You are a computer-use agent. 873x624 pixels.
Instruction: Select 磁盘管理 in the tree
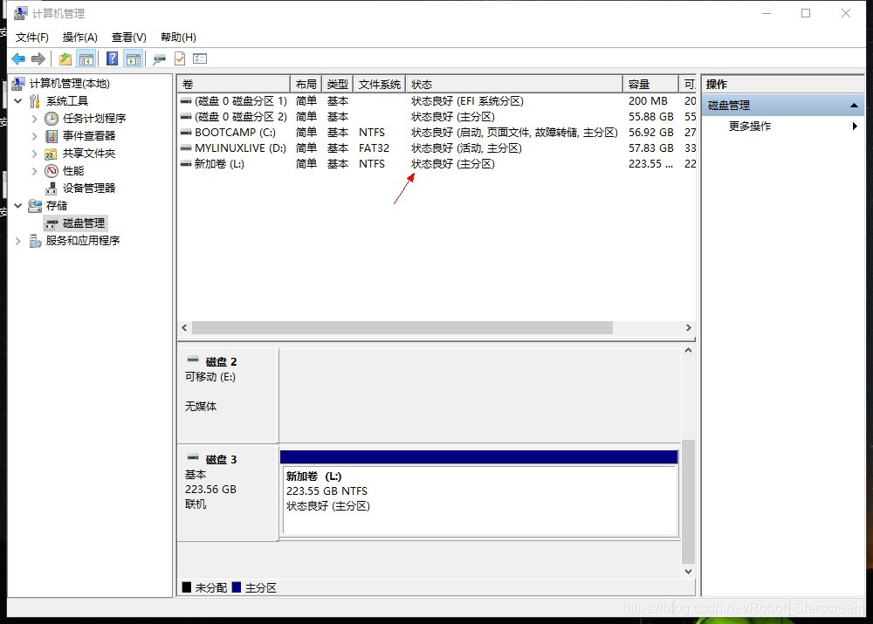(84, 223)
